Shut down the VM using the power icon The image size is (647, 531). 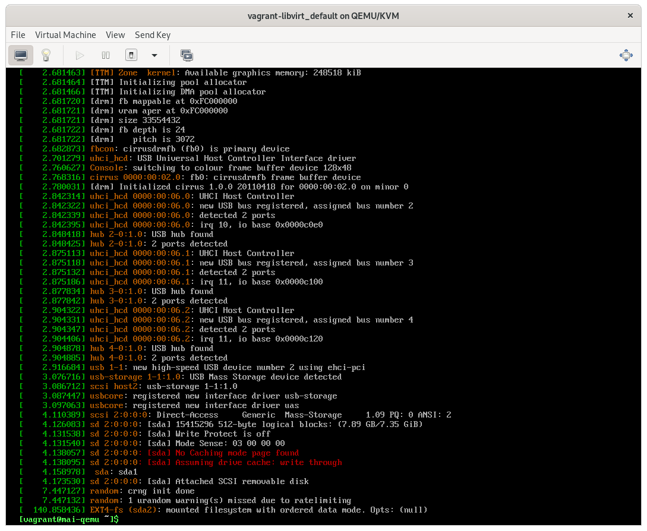tap(132, 55)
